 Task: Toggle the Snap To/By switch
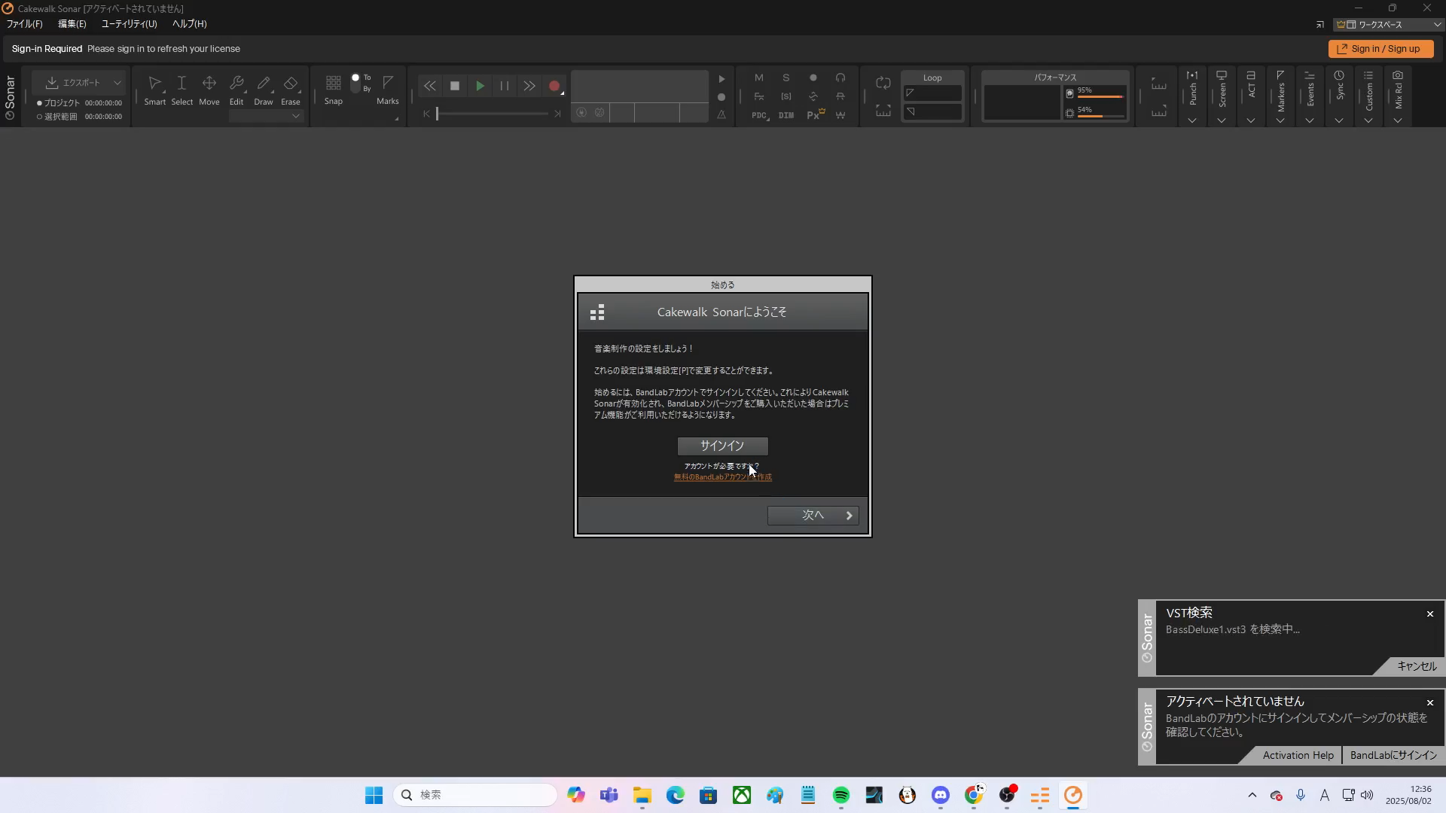point(355,83)
